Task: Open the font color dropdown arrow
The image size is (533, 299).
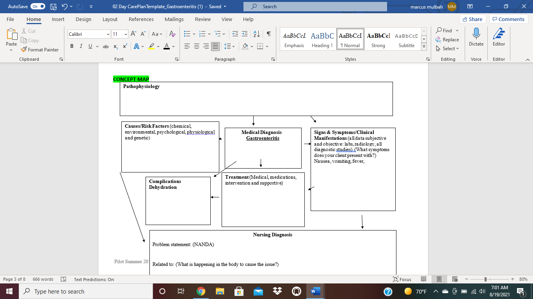Action: [174, 46]
